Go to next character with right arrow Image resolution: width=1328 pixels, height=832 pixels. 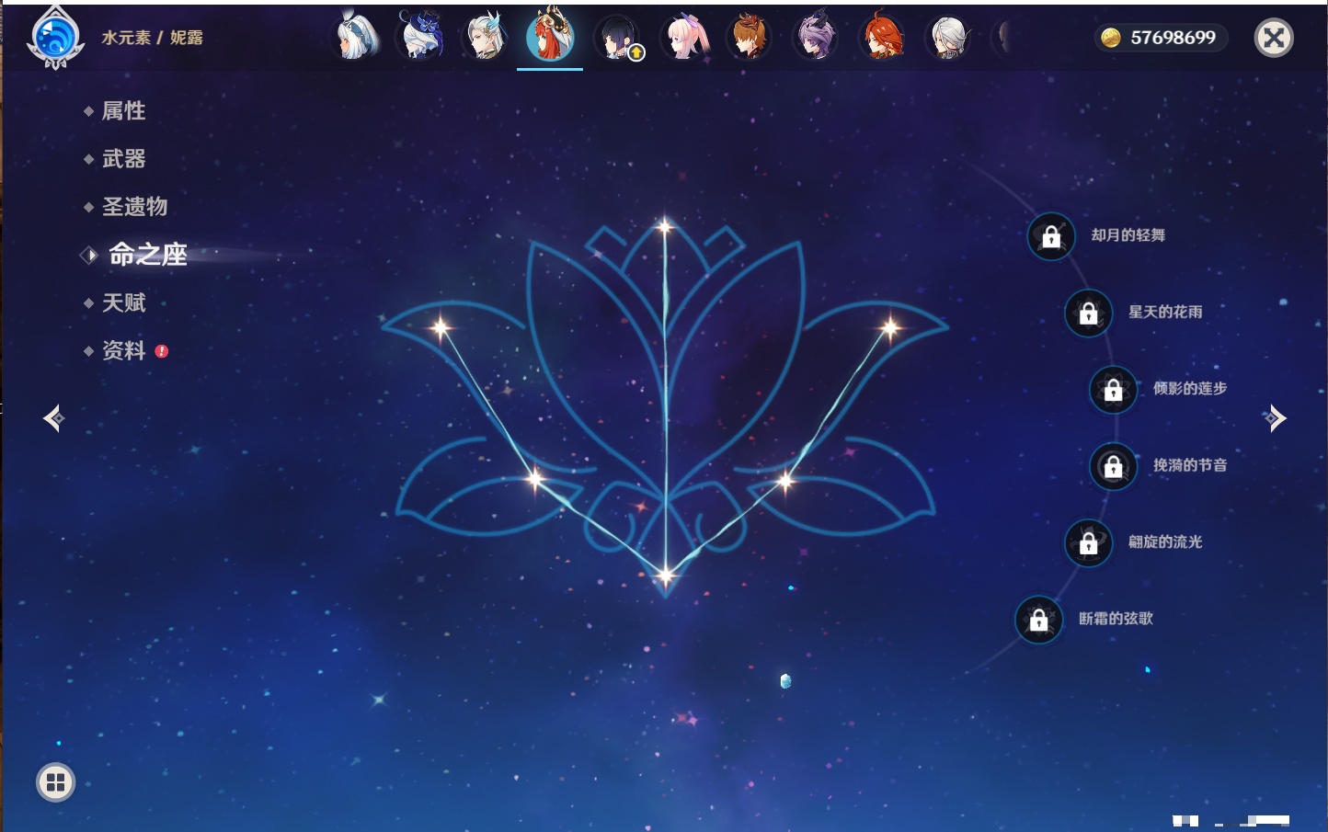1274,418
